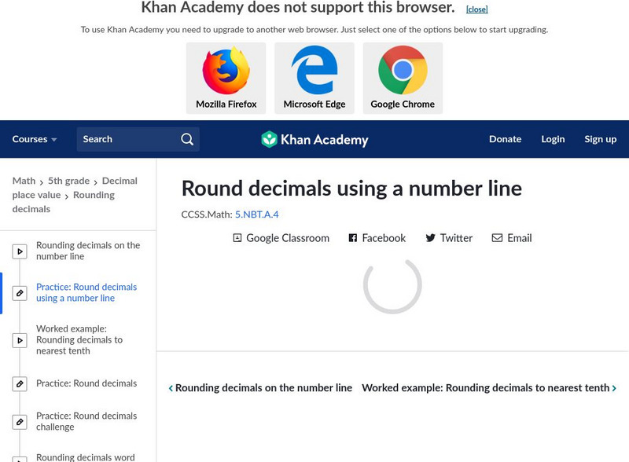The width and height of the screenshot is (629, 462).
Task: Select Mozilla Firefox browser icon
Action: (226, 72)
